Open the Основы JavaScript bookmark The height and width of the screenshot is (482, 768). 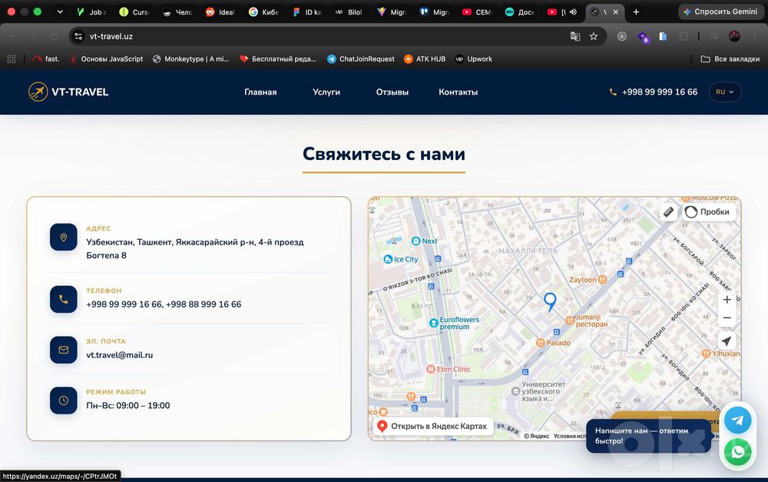point(106,59)
